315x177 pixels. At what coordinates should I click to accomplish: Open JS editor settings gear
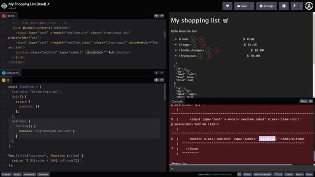[157, 80]
